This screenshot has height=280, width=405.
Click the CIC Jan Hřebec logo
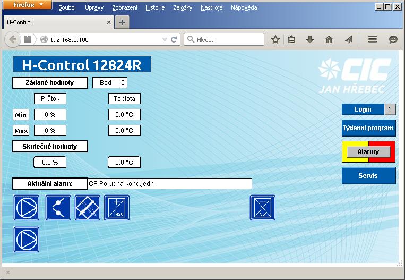click(x=355, y=76)
